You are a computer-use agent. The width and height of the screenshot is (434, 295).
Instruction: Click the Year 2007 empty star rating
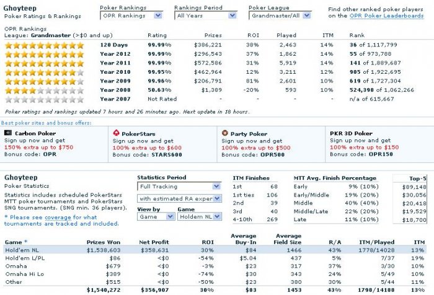[x=44, y=99]
